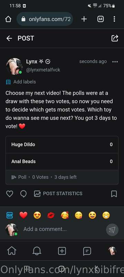124x277 pixels.
Task: Go back using the arrow beside POST
Action: point(9,38)
